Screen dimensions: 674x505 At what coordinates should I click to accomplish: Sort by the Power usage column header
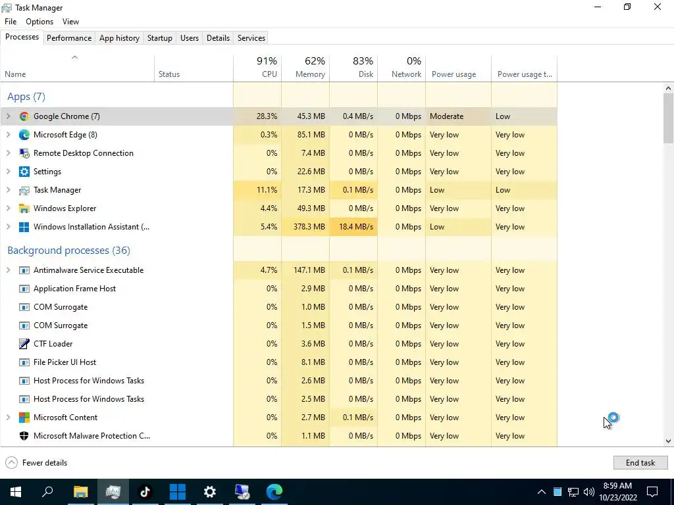point(459,68)
